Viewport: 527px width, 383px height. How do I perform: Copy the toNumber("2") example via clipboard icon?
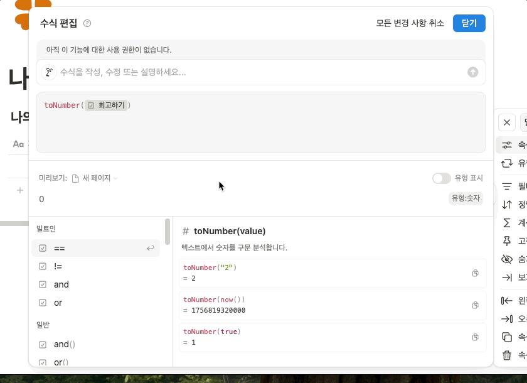(x=474, y=273)
